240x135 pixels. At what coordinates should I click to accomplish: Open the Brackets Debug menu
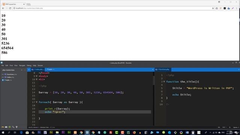(x=29, y=66)
